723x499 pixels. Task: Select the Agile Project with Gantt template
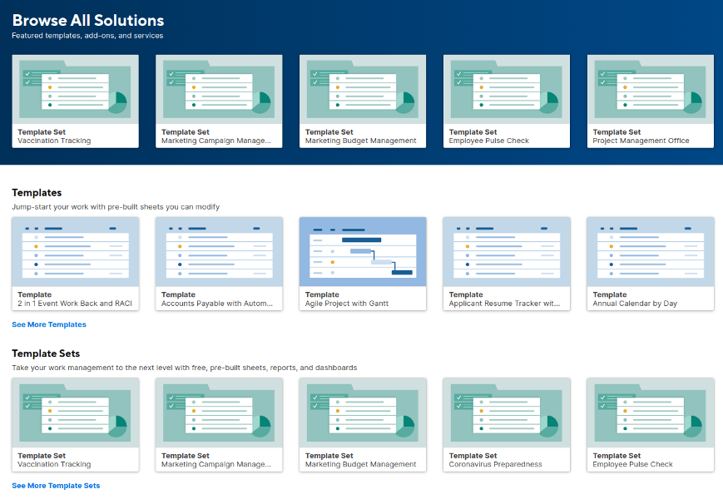point(363,262)
